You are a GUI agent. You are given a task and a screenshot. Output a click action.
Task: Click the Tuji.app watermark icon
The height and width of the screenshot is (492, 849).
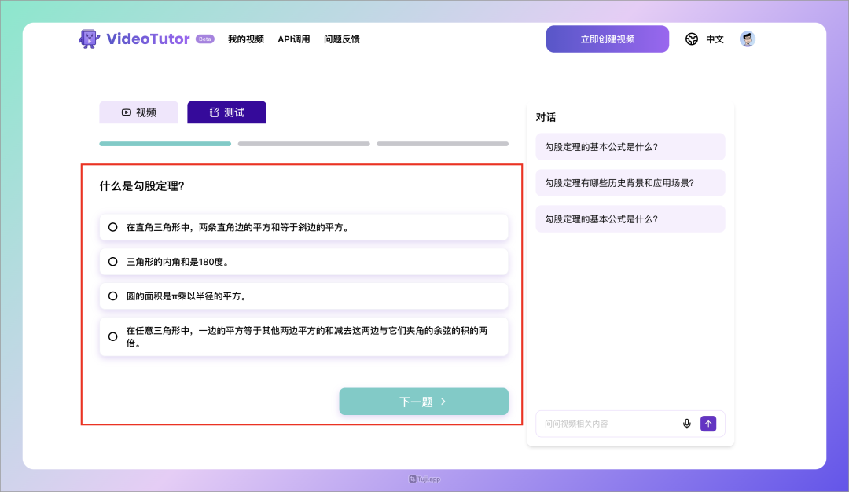click(x=413, y=479)
